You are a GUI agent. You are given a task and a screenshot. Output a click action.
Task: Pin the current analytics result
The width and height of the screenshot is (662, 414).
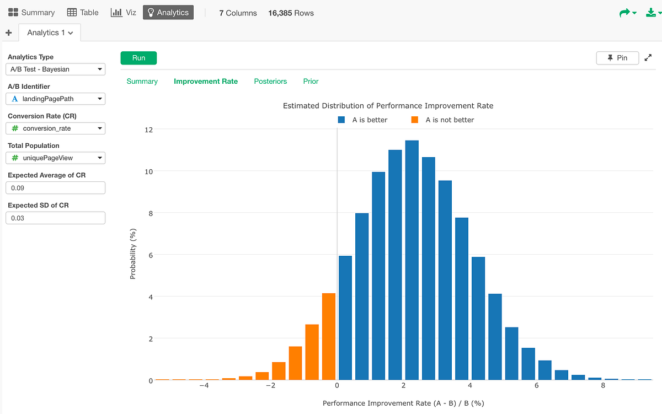coord(617,57)
